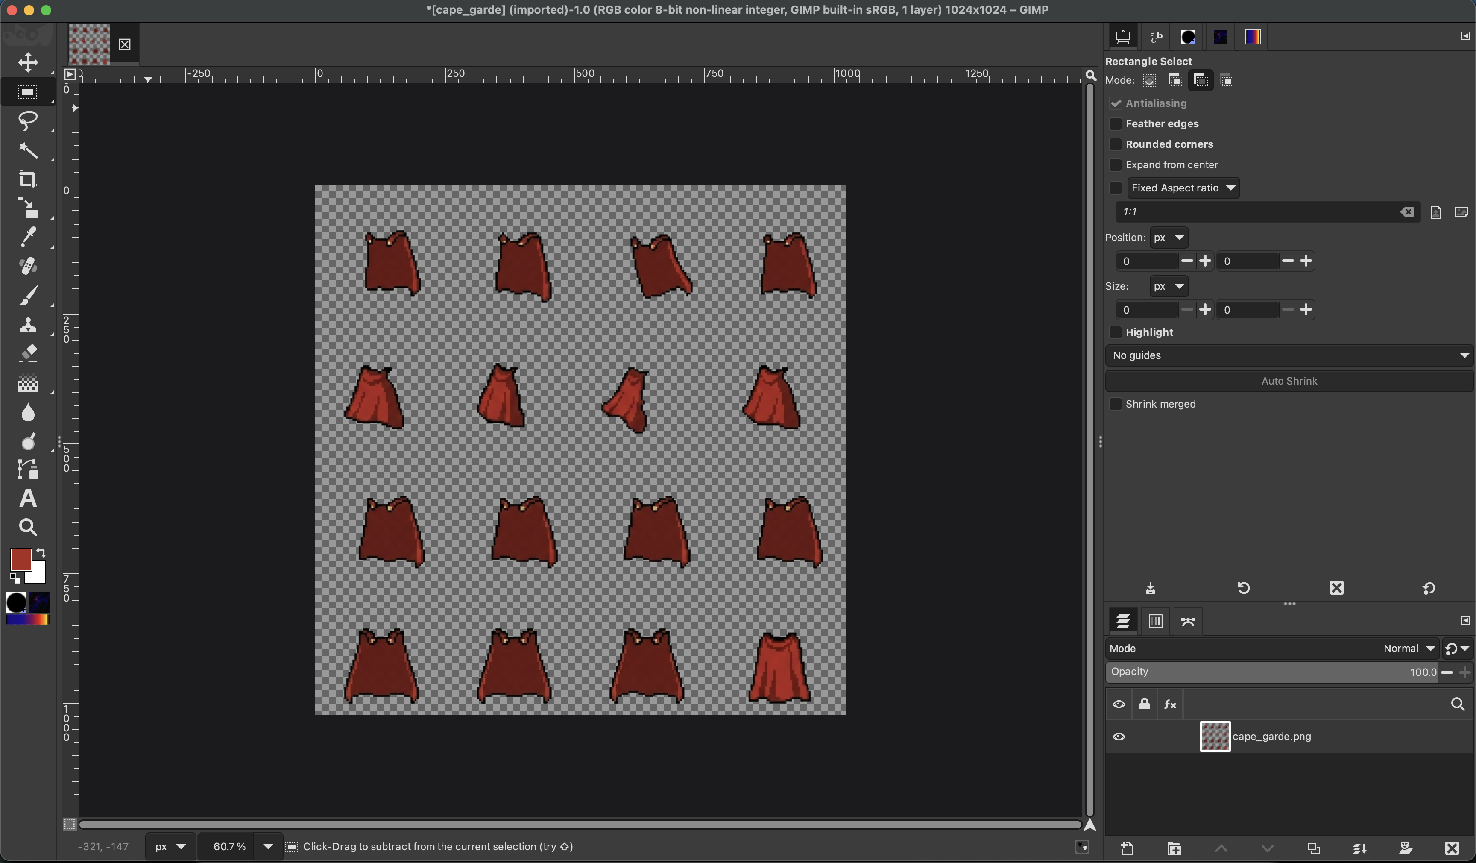Disable the Antialiasing checkbox
This screenshot has height=863, width=1476.
[1115, 103]
